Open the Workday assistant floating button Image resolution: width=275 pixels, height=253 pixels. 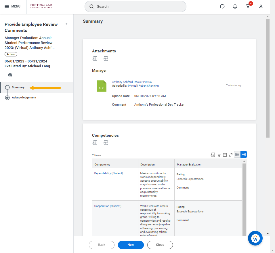[255, 238]
